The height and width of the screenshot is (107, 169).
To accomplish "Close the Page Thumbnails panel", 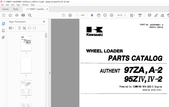I will click(44, 22).
